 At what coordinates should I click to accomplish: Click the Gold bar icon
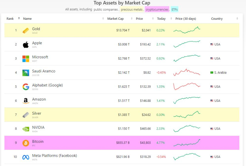[26, 30]
